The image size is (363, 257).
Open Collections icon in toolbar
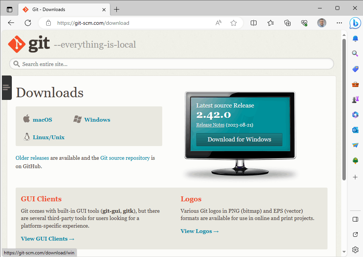[287, 23]
